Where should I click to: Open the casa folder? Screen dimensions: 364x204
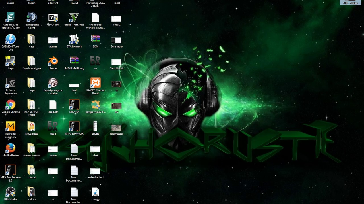(31, 39)
